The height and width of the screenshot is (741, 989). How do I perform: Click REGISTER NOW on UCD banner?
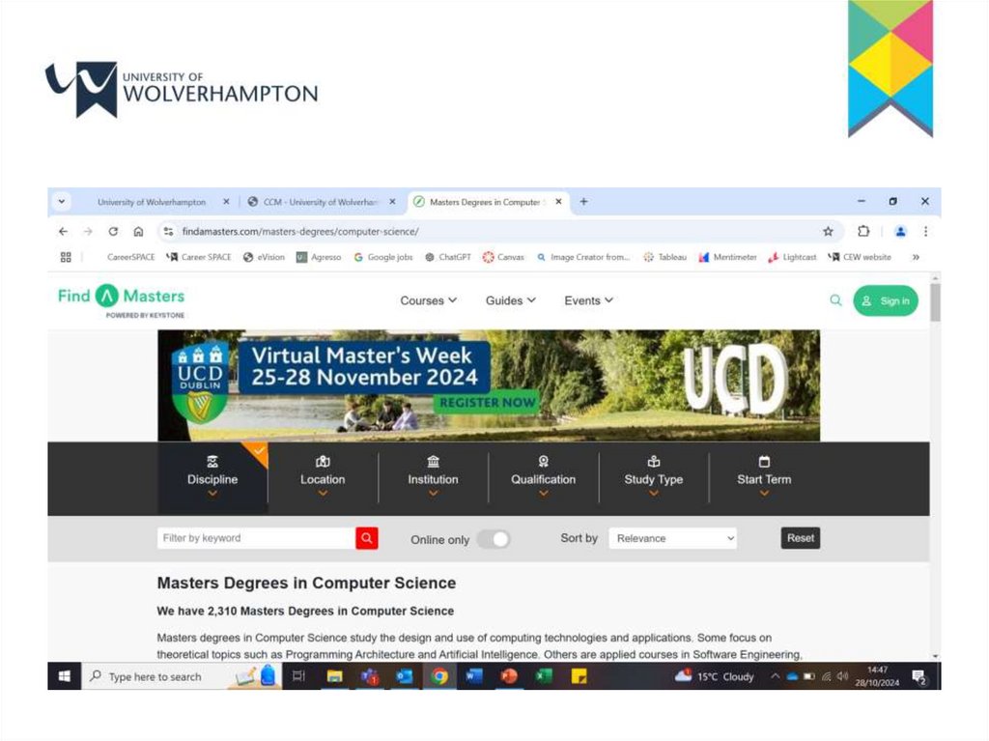(488, 403)
